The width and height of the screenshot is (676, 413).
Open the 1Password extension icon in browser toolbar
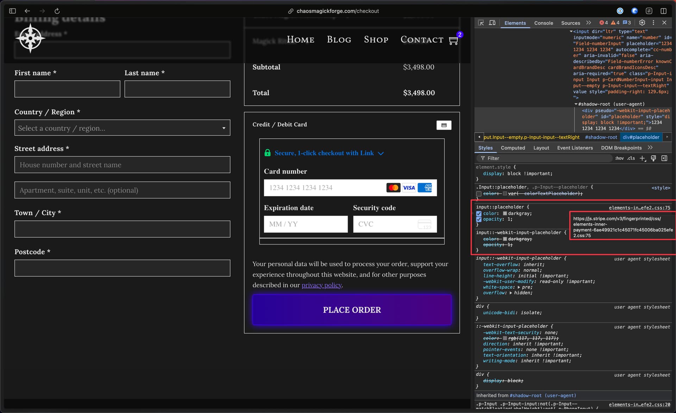[620, 11]
